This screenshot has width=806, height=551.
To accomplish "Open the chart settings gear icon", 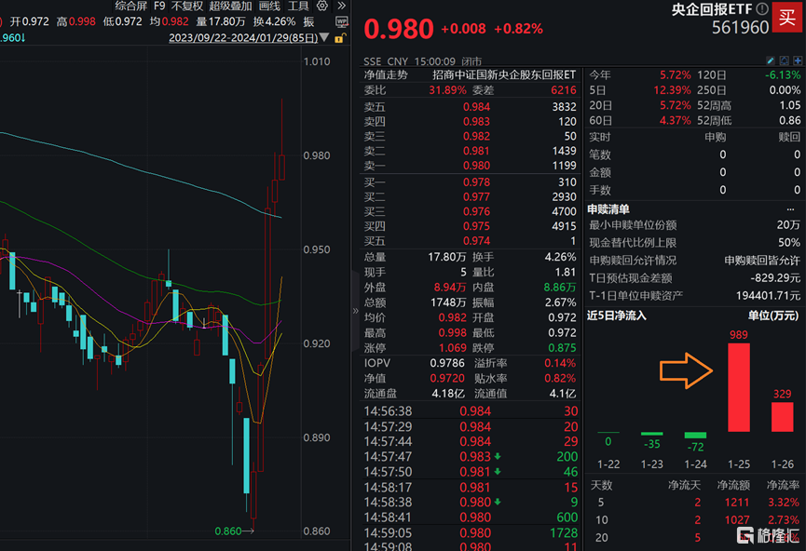I will [322, 6].
